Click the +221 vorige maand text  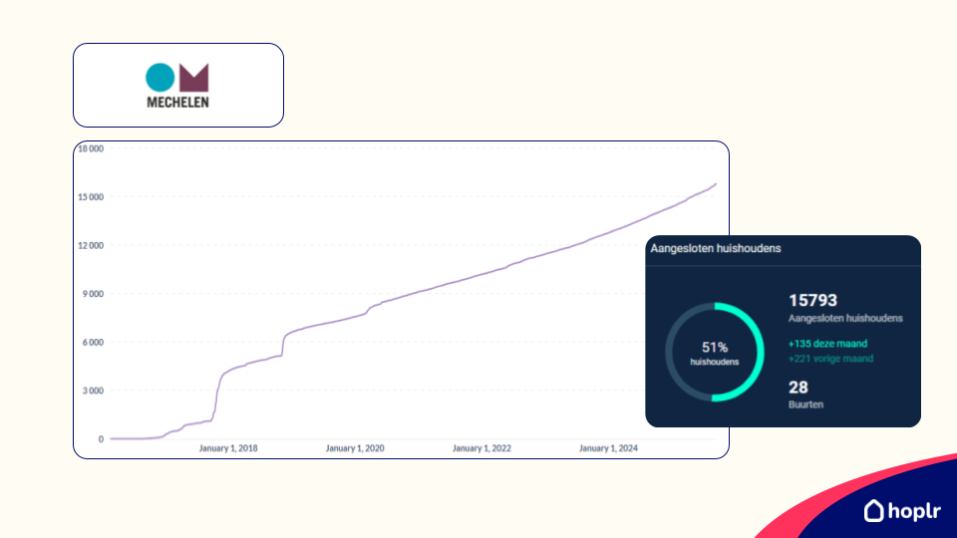click(830, 359)
